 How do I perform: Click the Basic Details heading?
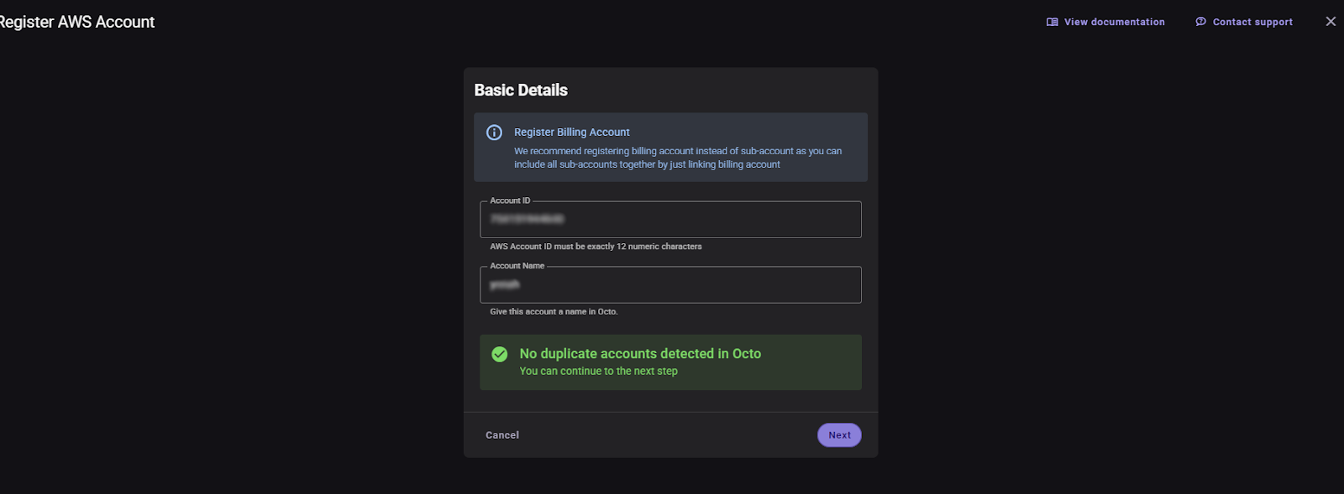coord(521,90)
